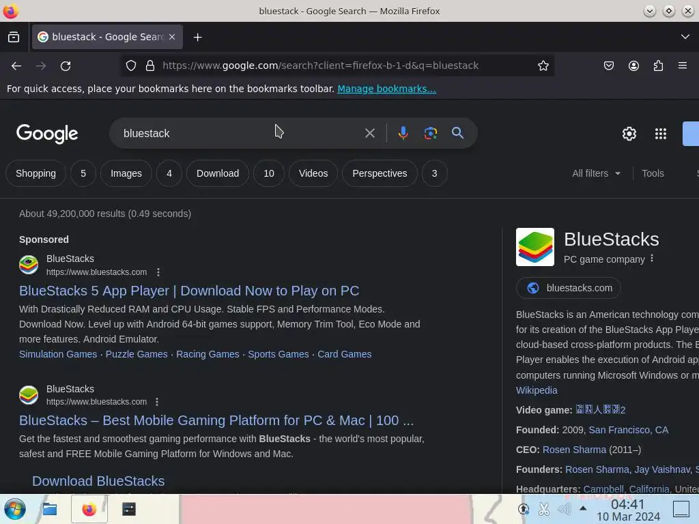Bookmark this page with the star icon

pos(543,66)
